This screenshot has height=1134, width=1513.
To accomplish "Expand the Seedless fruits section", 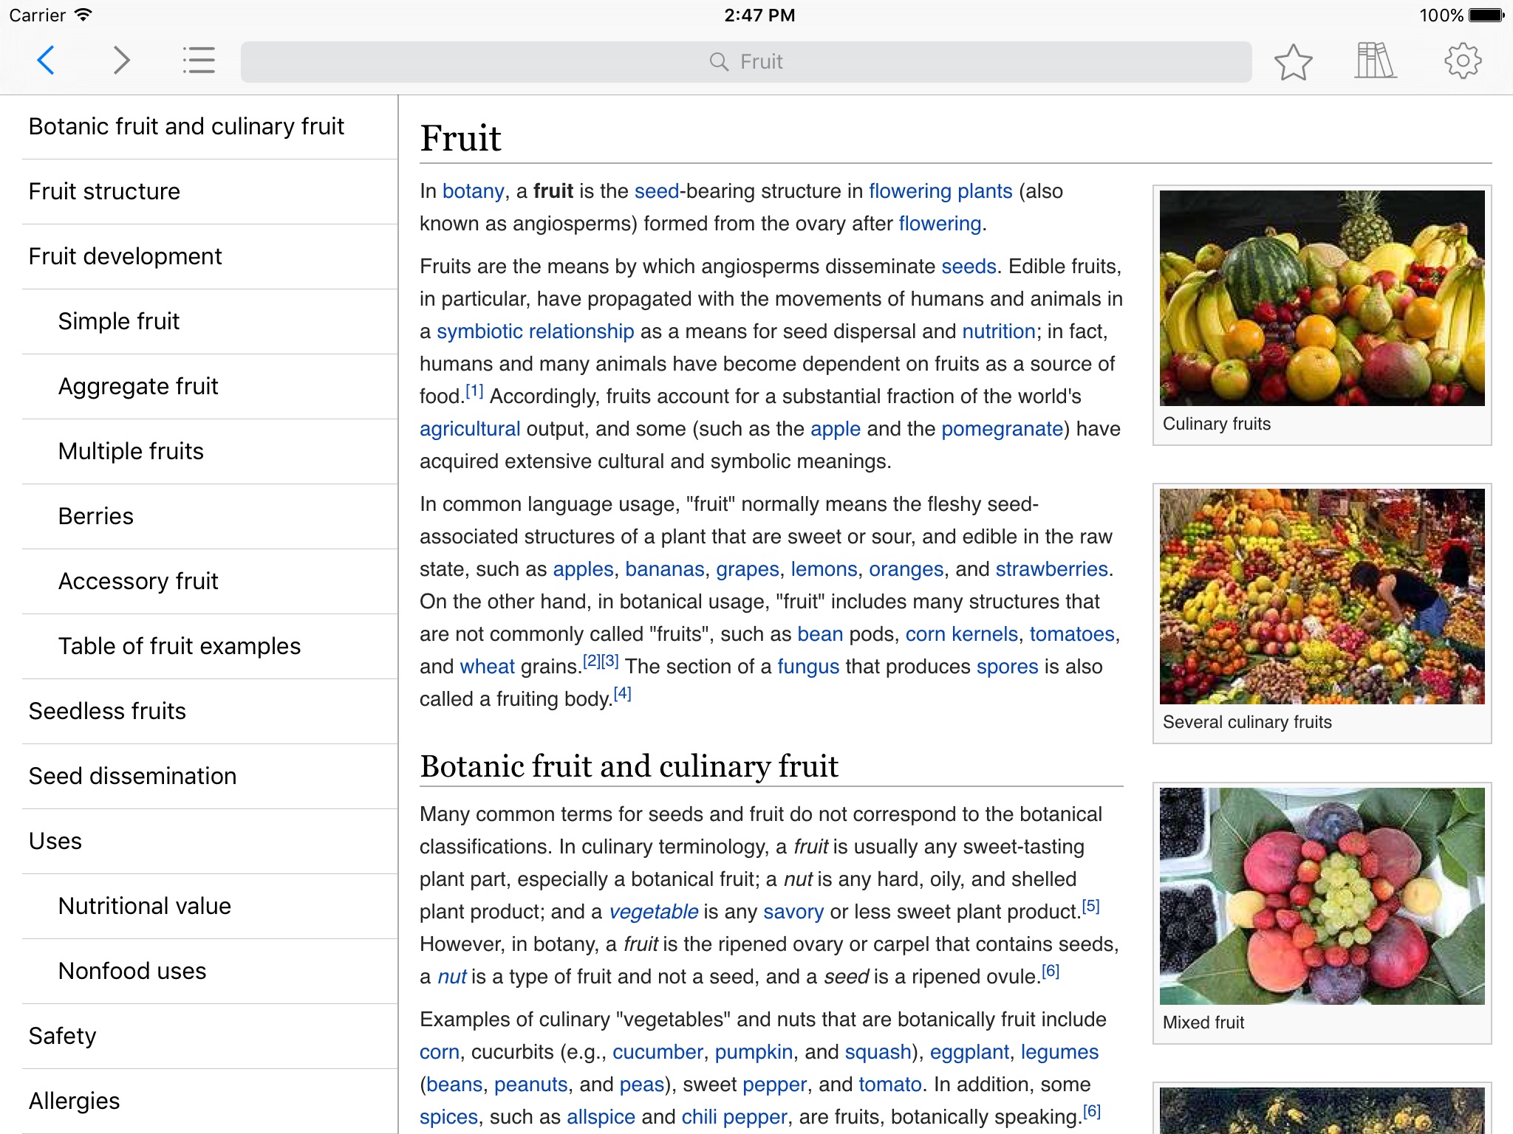I will [x=106, y=711].
